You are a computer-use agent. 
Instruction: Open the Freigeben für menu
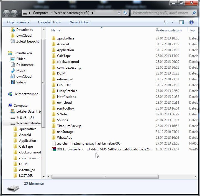pos(49,22)
